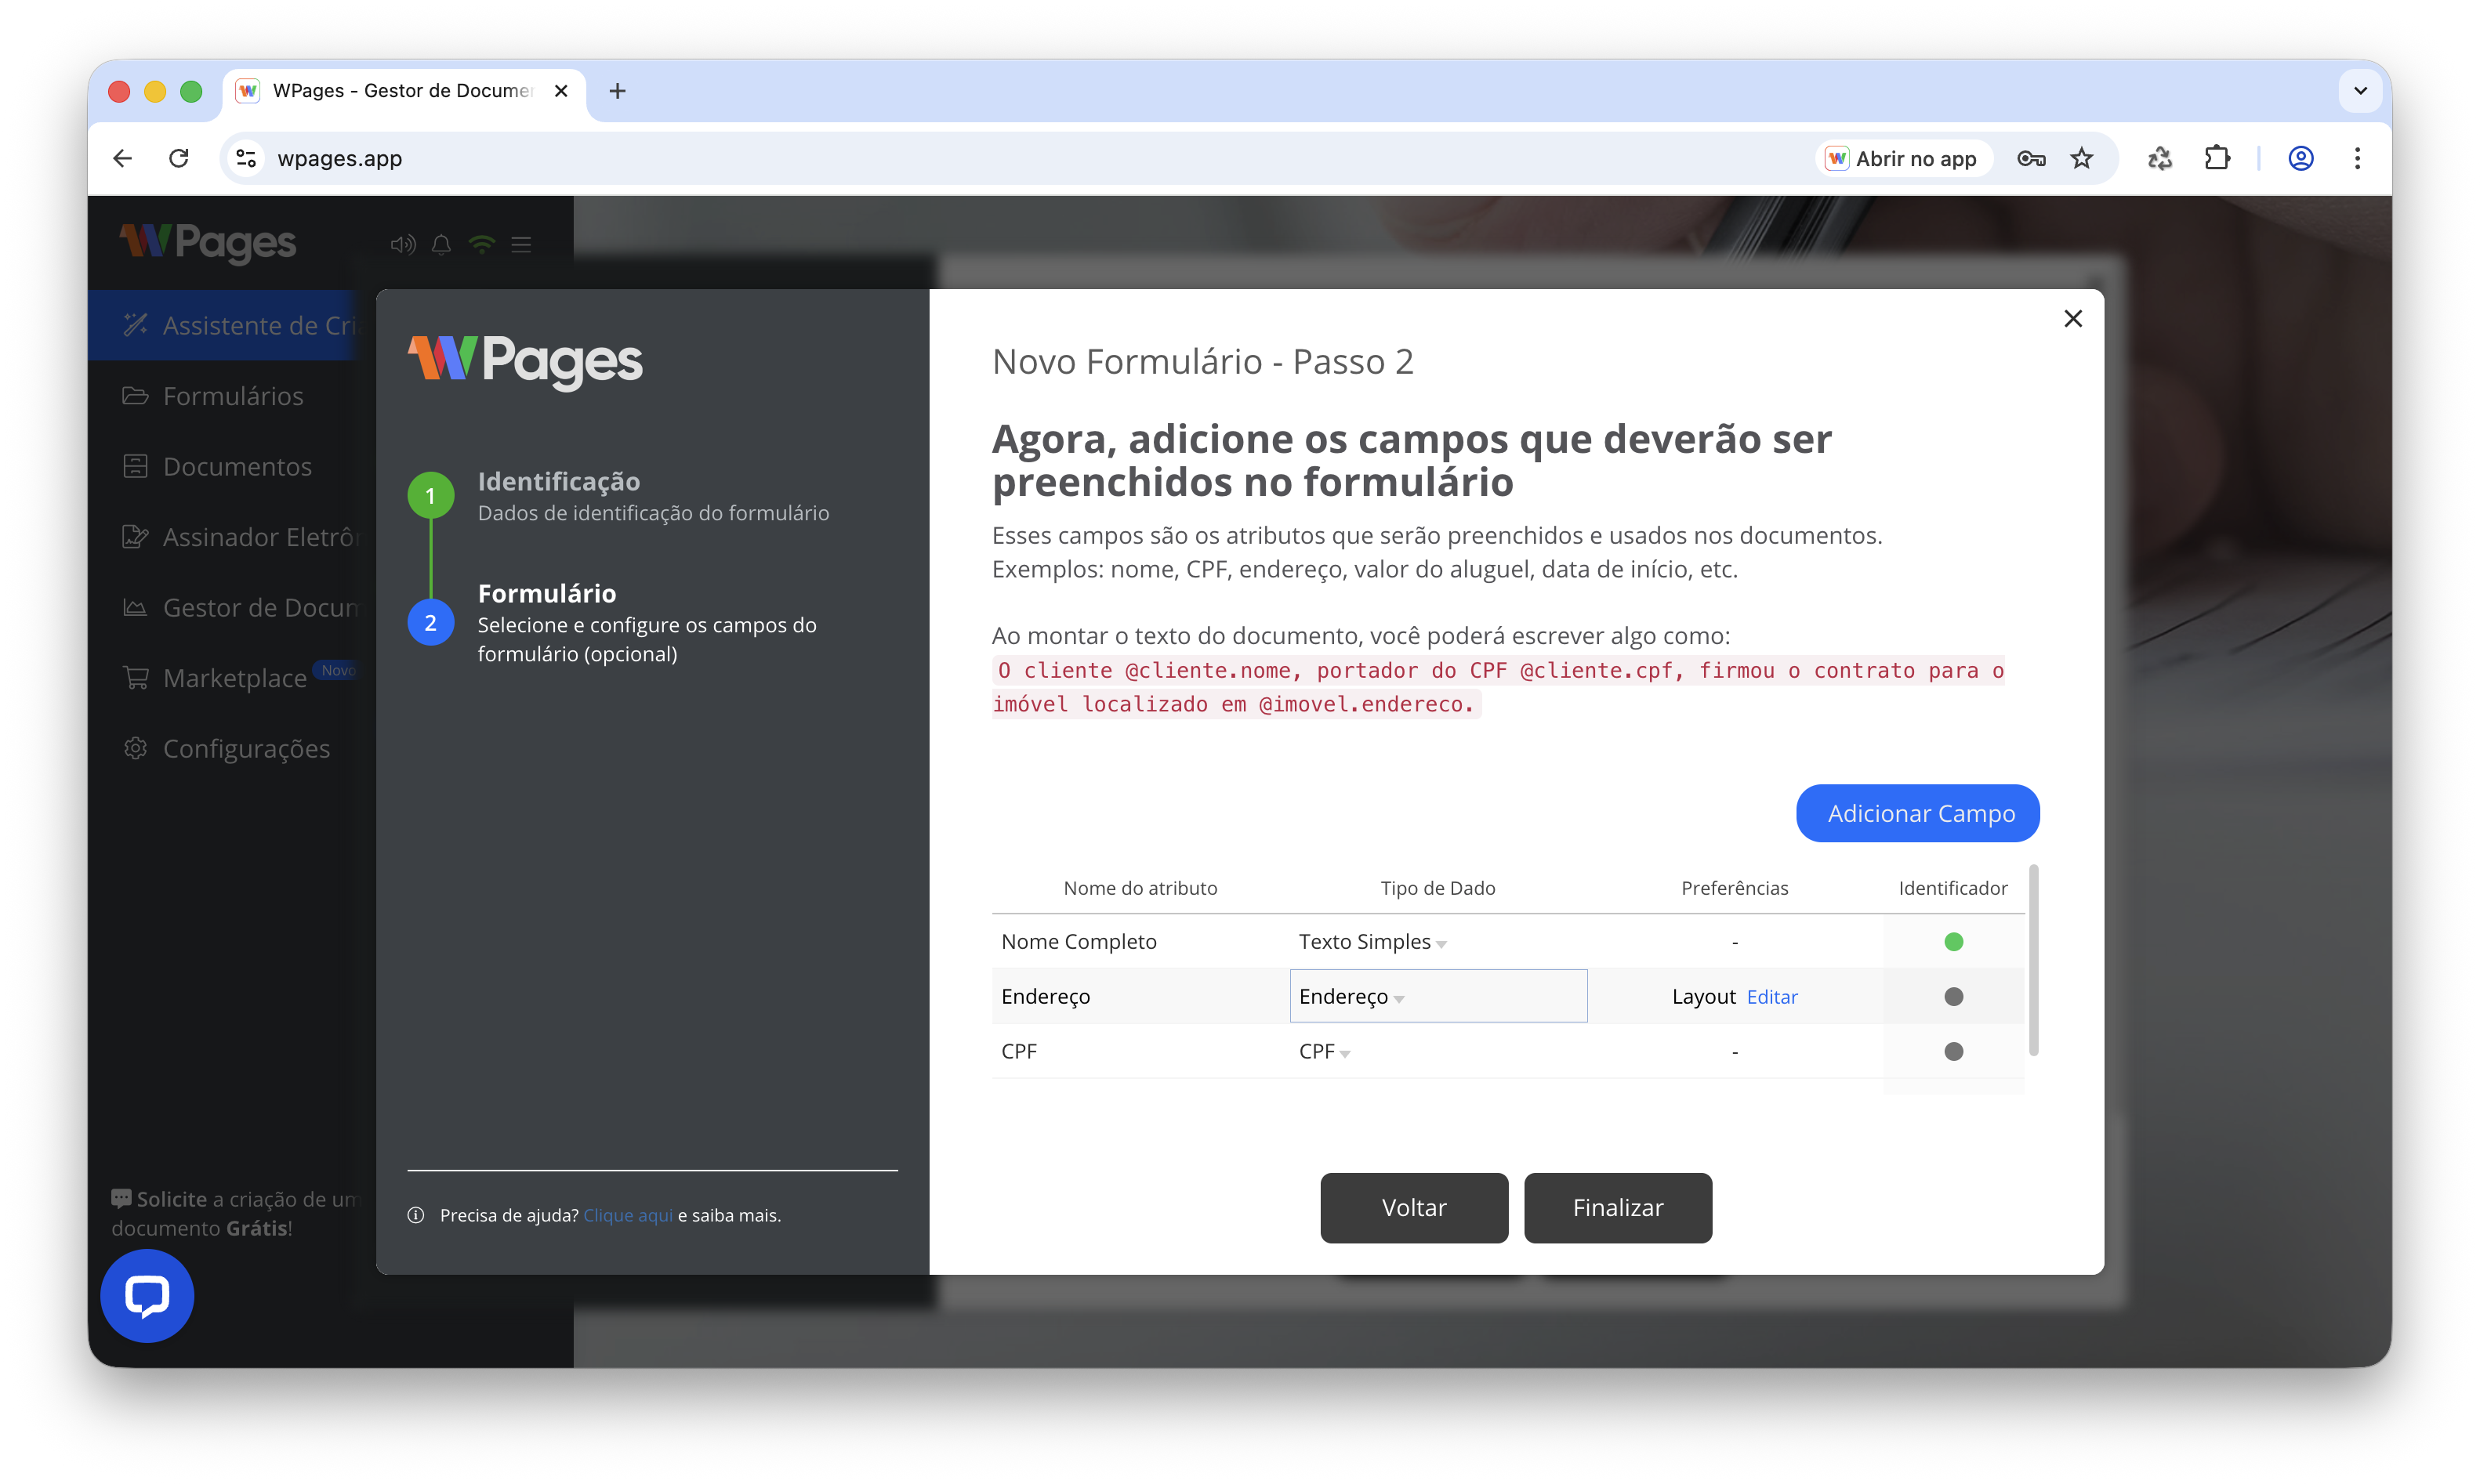The image size is (2480, 1484).
Task: Open the browser extensions puzzle icon
Action: 2217,158
